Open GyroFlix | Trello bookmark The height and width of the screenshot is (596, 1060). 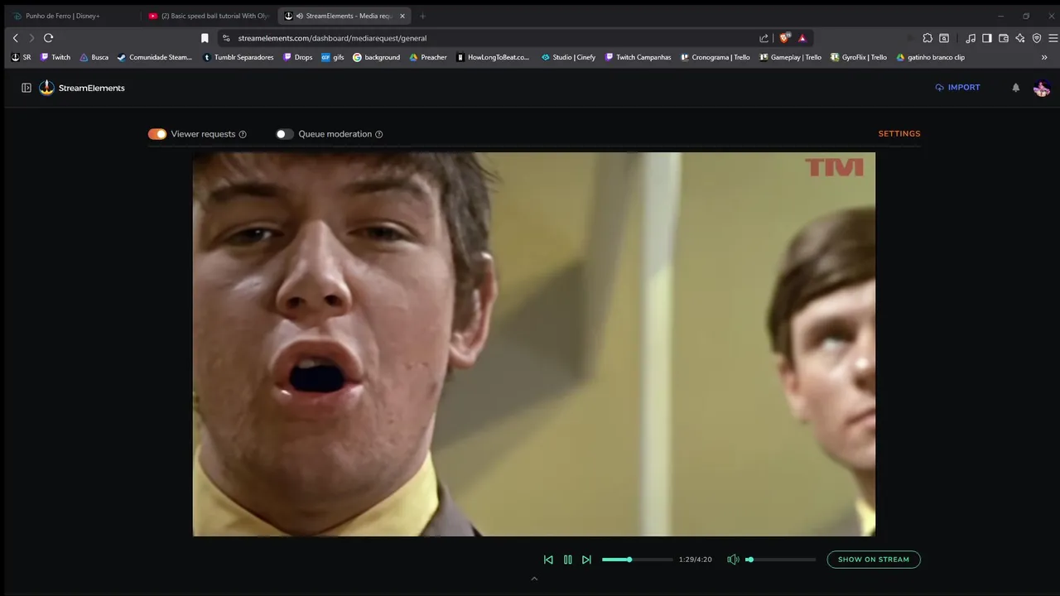pyautogui.click(x=858, y=58)
